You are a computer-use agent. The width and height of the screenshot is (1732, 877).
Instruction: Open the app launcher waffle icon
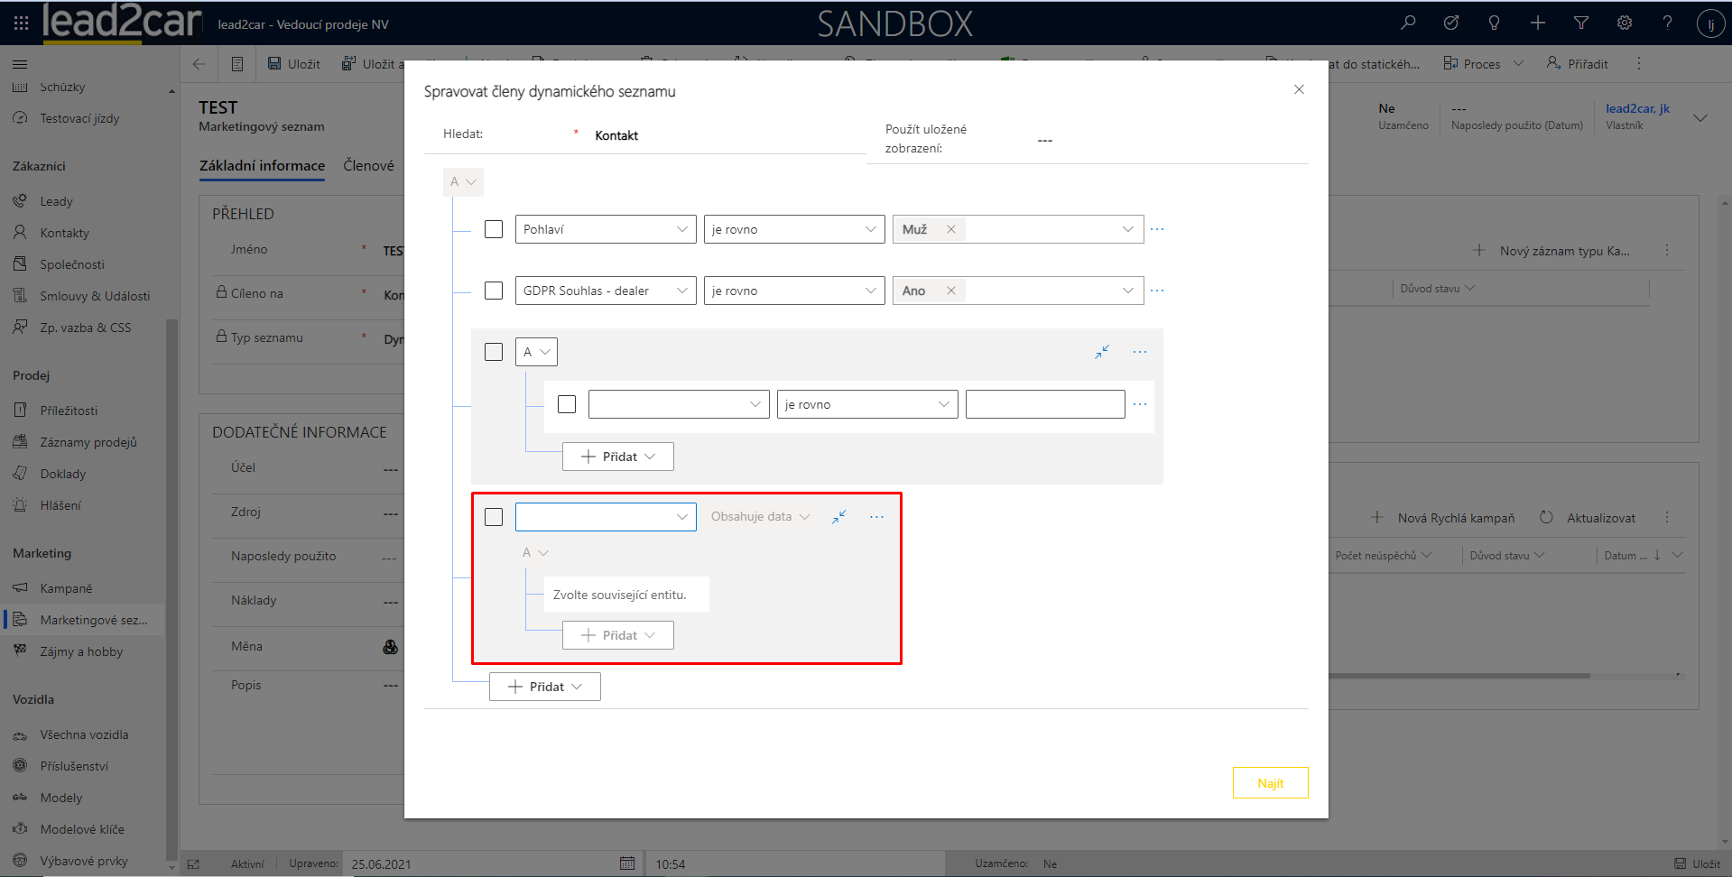pos(22,23)
